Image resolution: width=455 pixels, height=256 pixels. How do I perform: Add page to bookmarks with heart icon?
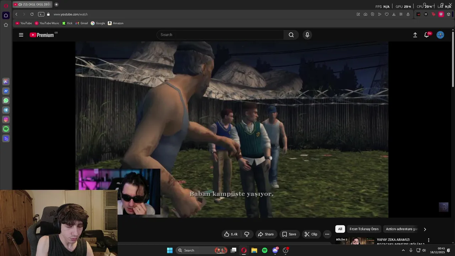click(387, 14)
